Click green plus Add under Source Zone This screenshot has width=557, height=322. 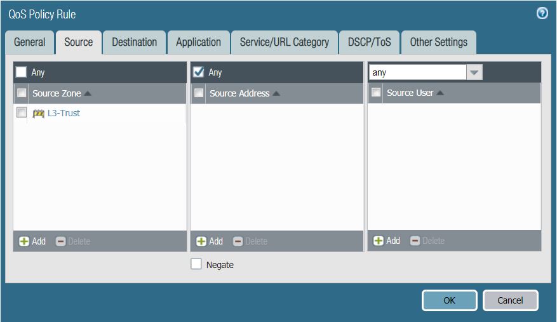click(x=32, y=241)
